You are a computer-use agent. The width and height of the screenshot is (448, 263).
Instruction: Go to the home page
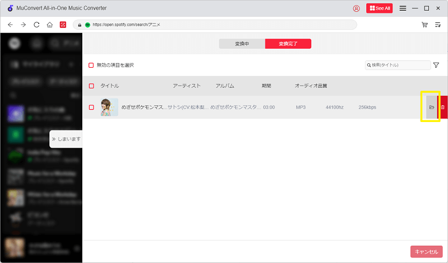[50, 25]
